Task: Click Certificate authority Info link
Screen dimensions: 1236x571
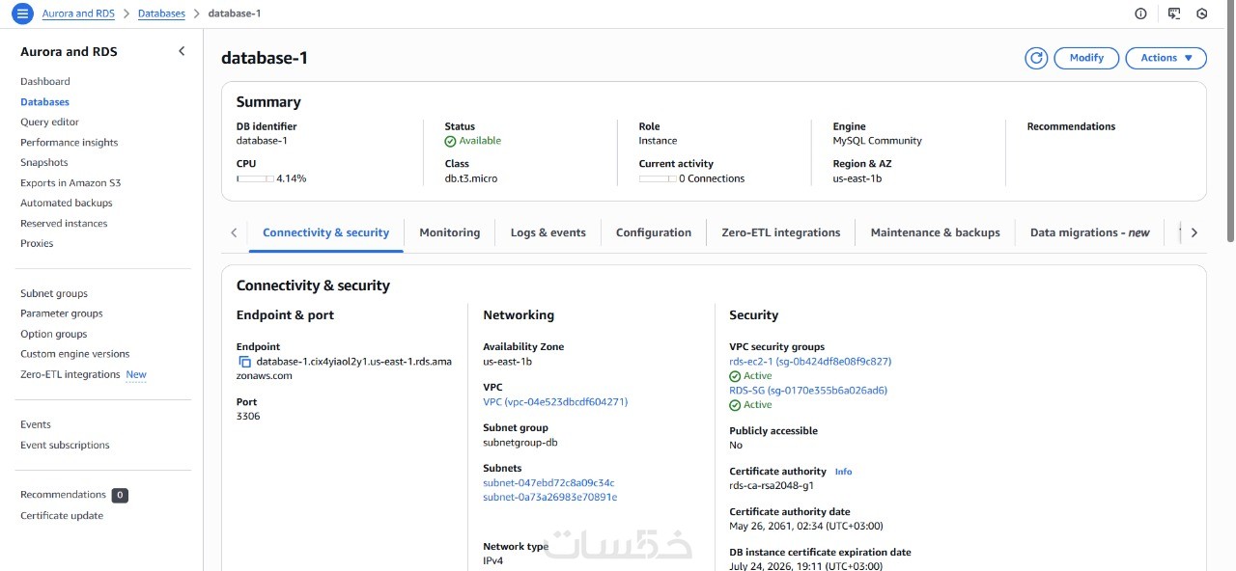Action: tap(844, 472)
